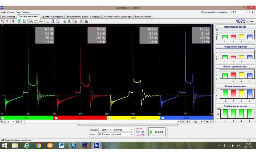This screenshot has width=256, height=155.
Task: Click the Напряжение пробоя panel header
Action: (x=235, y=27)
